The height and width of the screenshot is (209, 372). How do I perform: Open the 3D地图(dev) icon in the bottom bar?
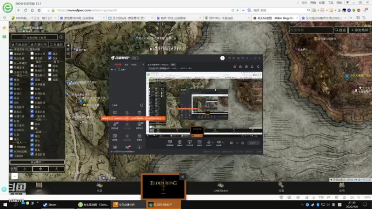[220, 187]
